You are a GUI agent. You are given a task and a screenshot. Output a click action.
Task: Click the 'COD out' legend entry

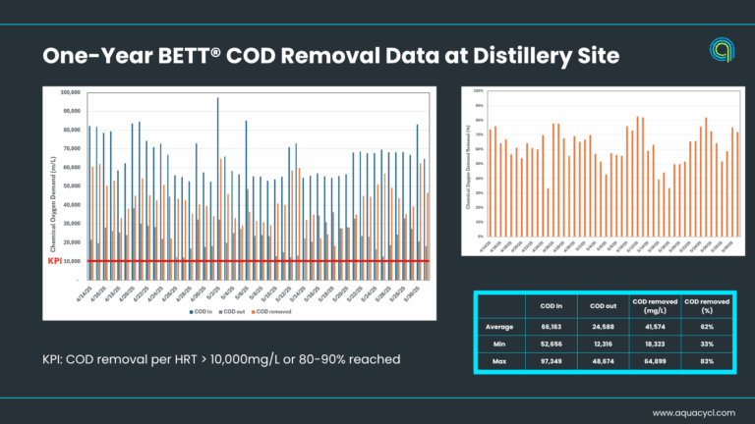(232, 311)
